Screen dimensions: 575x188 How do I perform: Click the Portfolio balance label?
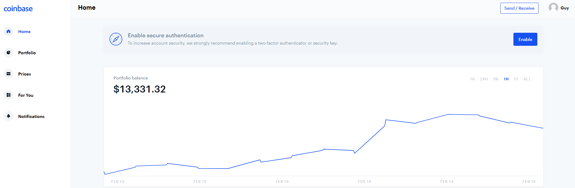(131, 78)
